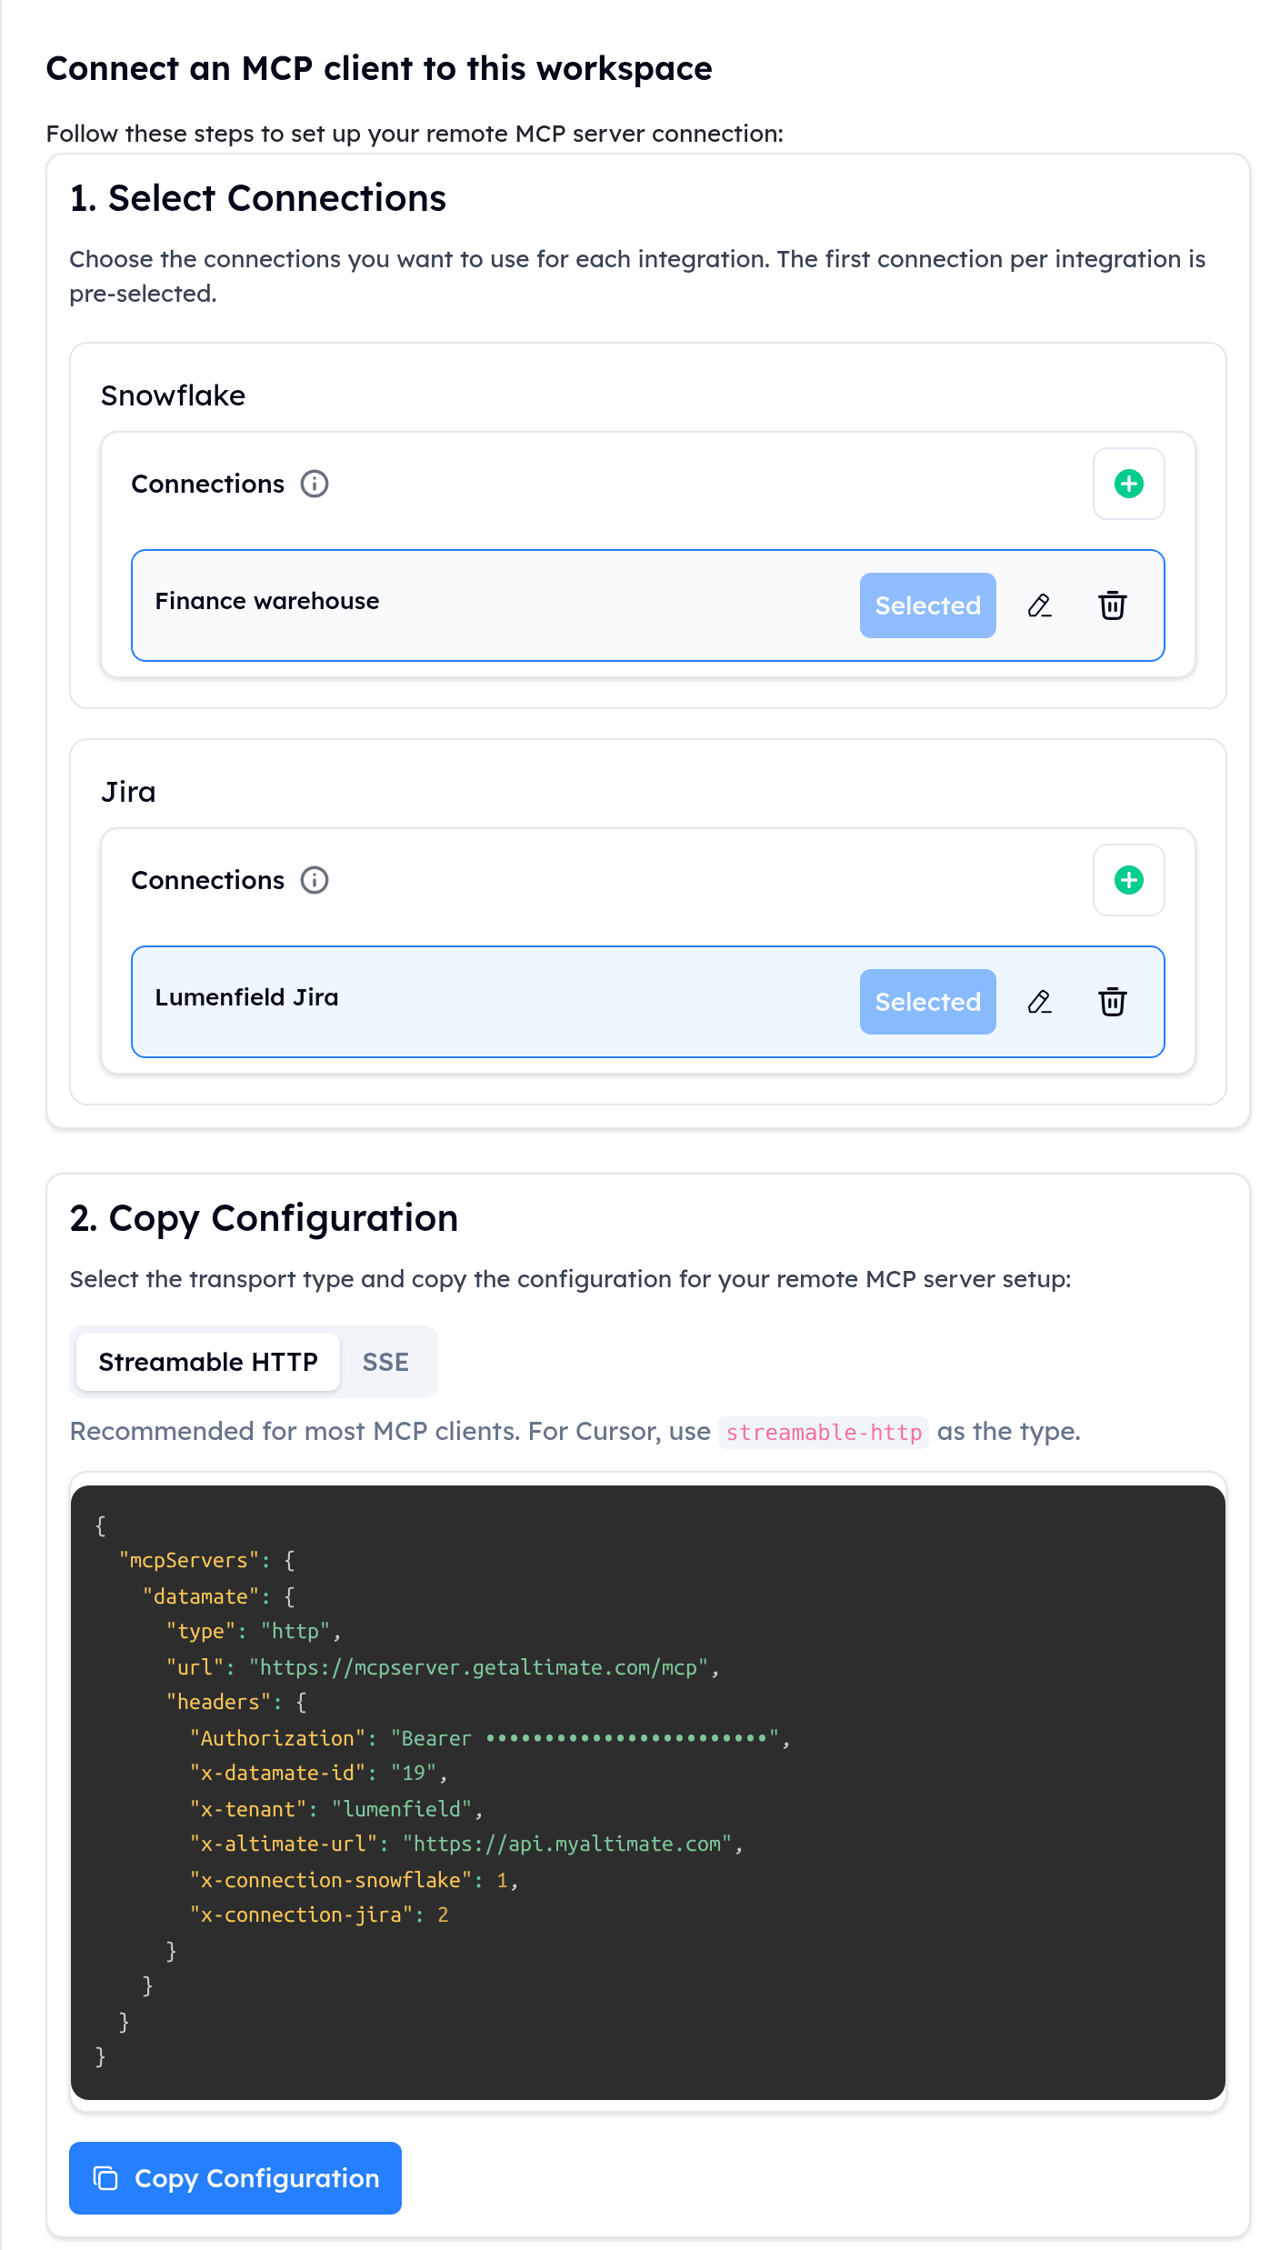Click the x-connection-jira line in config
Image resolution: width=1280 pixels, height=2250 pixels.
pos(319,1915)
